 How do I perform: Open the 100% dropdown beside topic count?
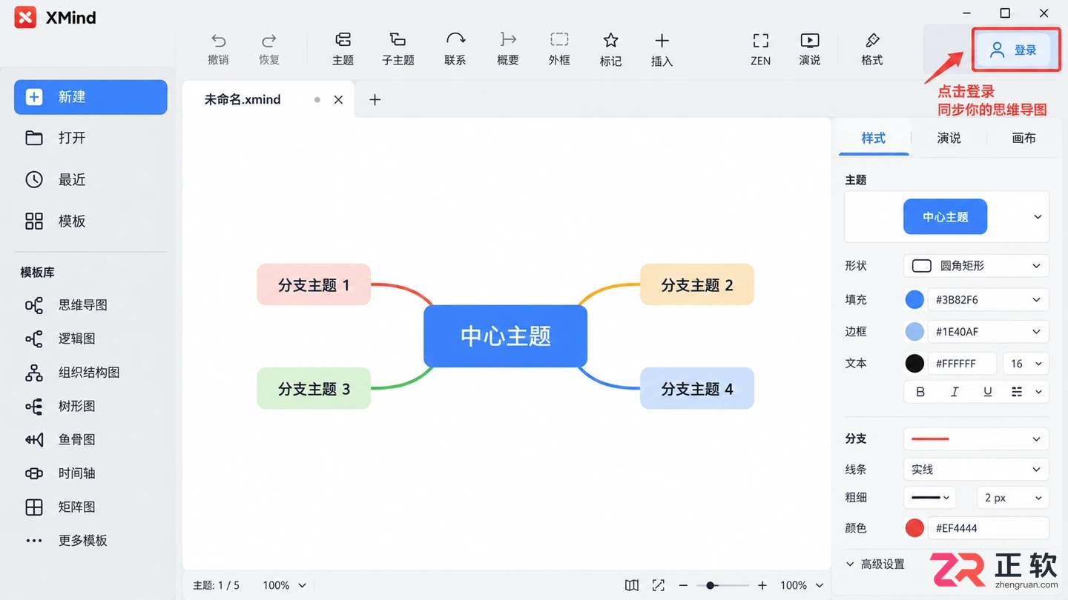(x=285, y=585)
